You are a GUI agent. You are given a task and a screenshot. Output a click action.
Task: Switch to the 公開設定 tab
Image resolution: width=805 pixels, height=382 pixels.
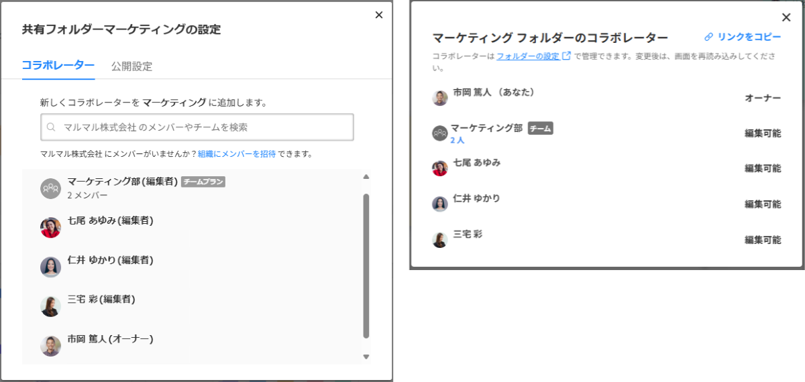click(x=131, y=66)
